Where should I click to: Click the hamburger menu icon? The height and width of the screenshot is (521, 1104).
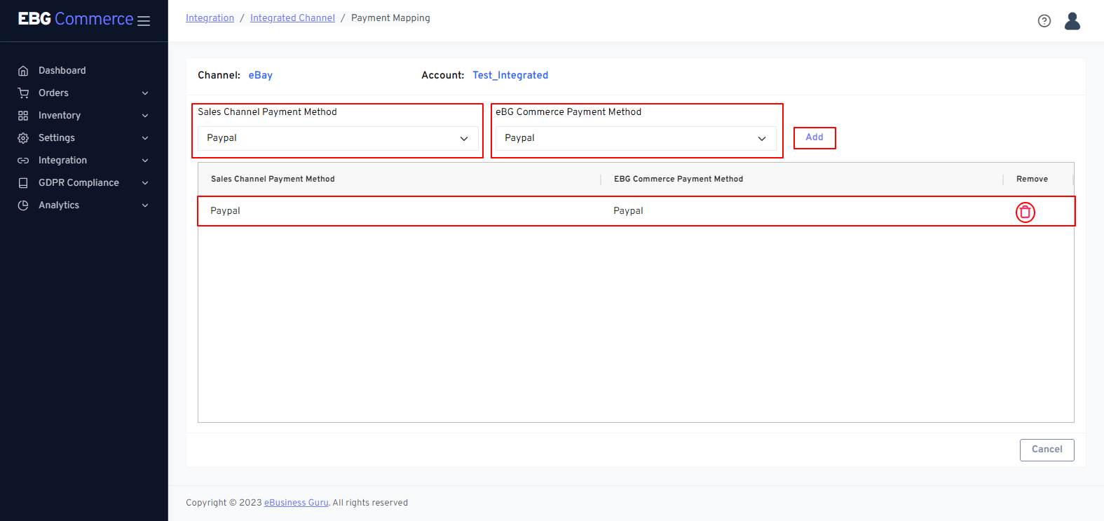(x=144, y=21)
